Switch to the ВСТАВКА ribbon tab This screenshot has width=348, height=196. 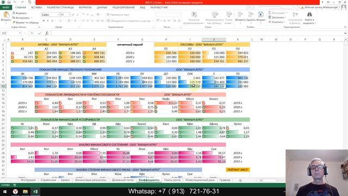(x=36, y=7)
